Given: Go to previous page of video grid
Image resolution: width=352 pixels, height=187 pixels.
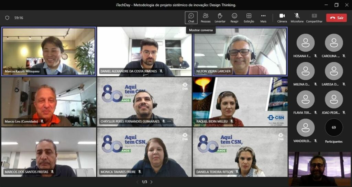Looking at the screenshot, I should click(137, 182).
